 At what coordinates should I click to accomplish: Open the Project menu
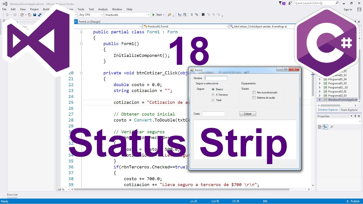tap(34, 9)
